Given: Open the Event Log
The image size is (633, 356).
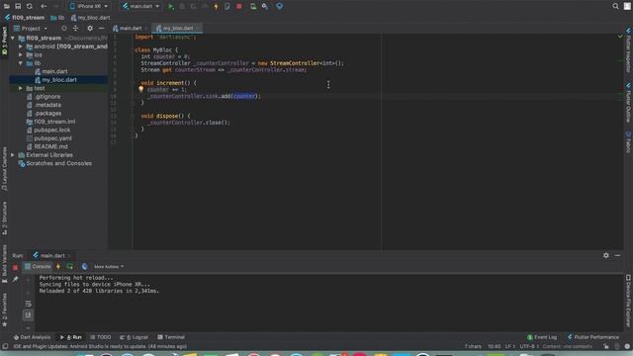Looking at the screenshot, I should click(542, 337).
